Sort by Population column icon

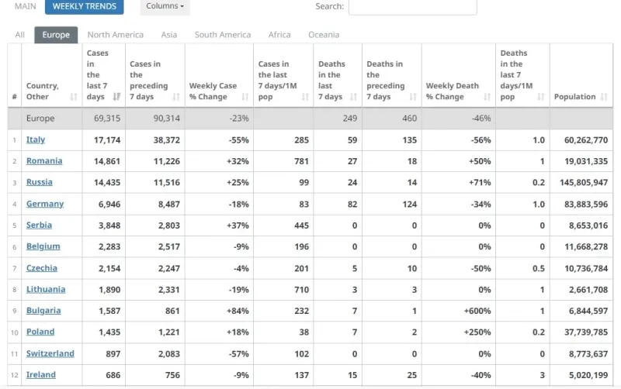(x=604, y=97)
